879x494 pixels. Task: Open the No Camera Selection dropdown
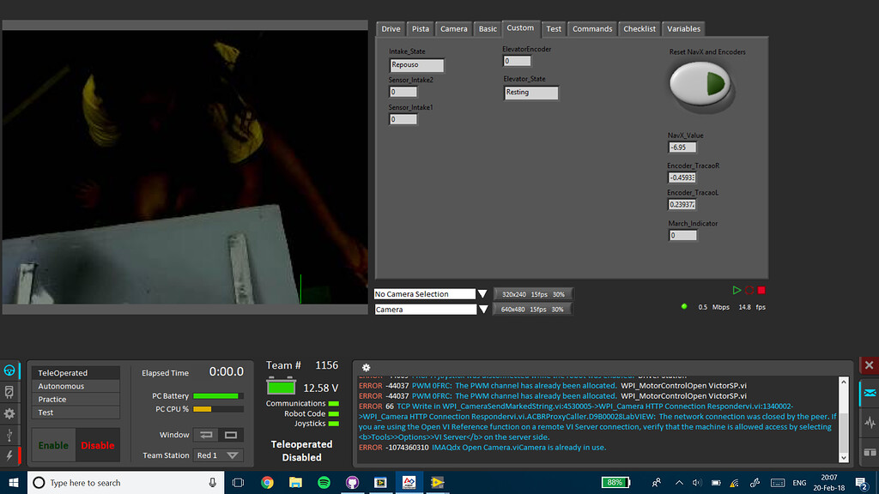(482, 293)
